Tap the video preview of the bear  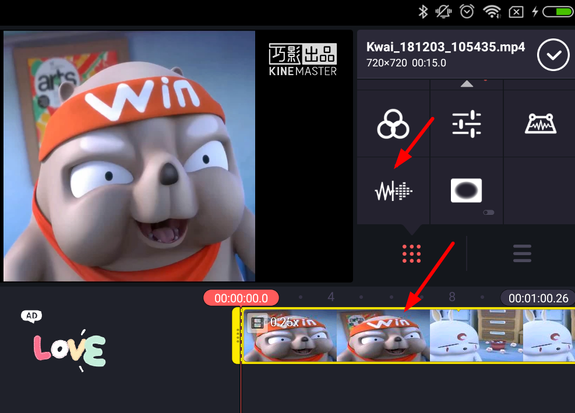click(129, 156)
